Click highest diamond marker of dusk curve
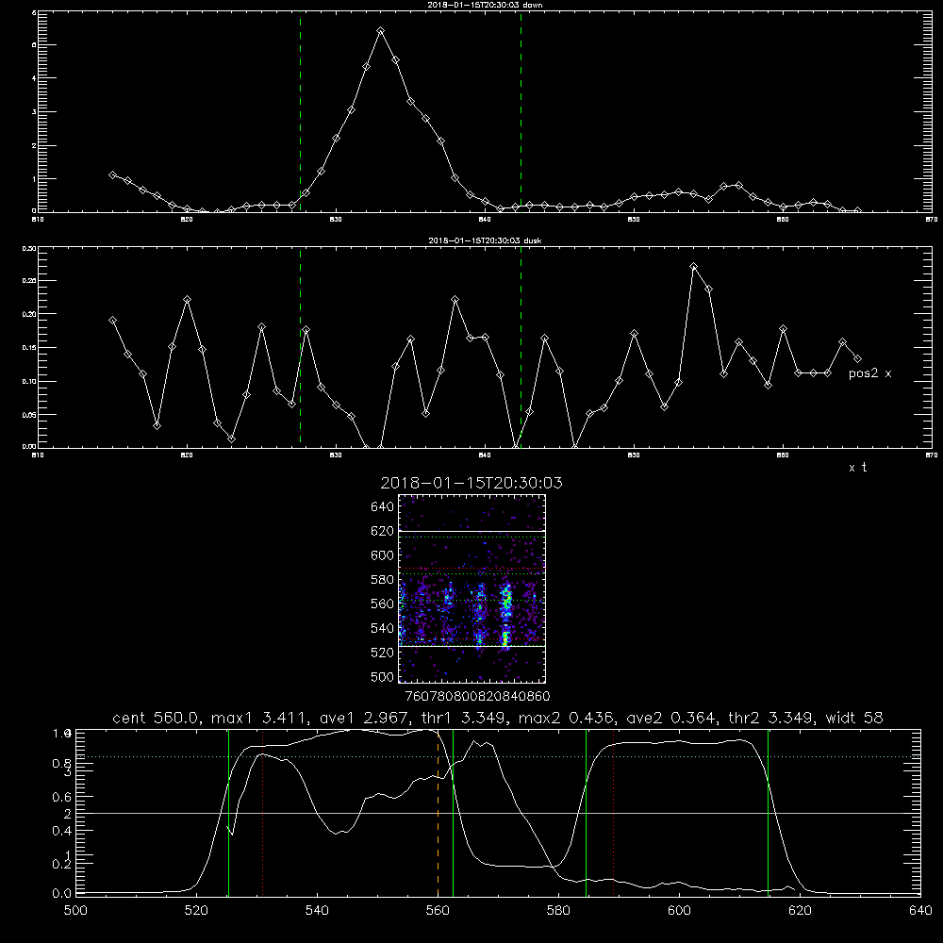943x943 pixels. pyautogui.click(x=693, y=267)
